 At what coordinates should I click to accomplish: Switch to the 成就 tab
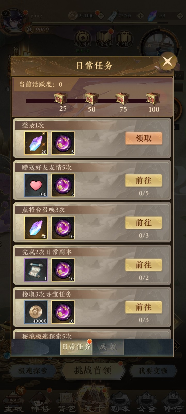(108, 347)
